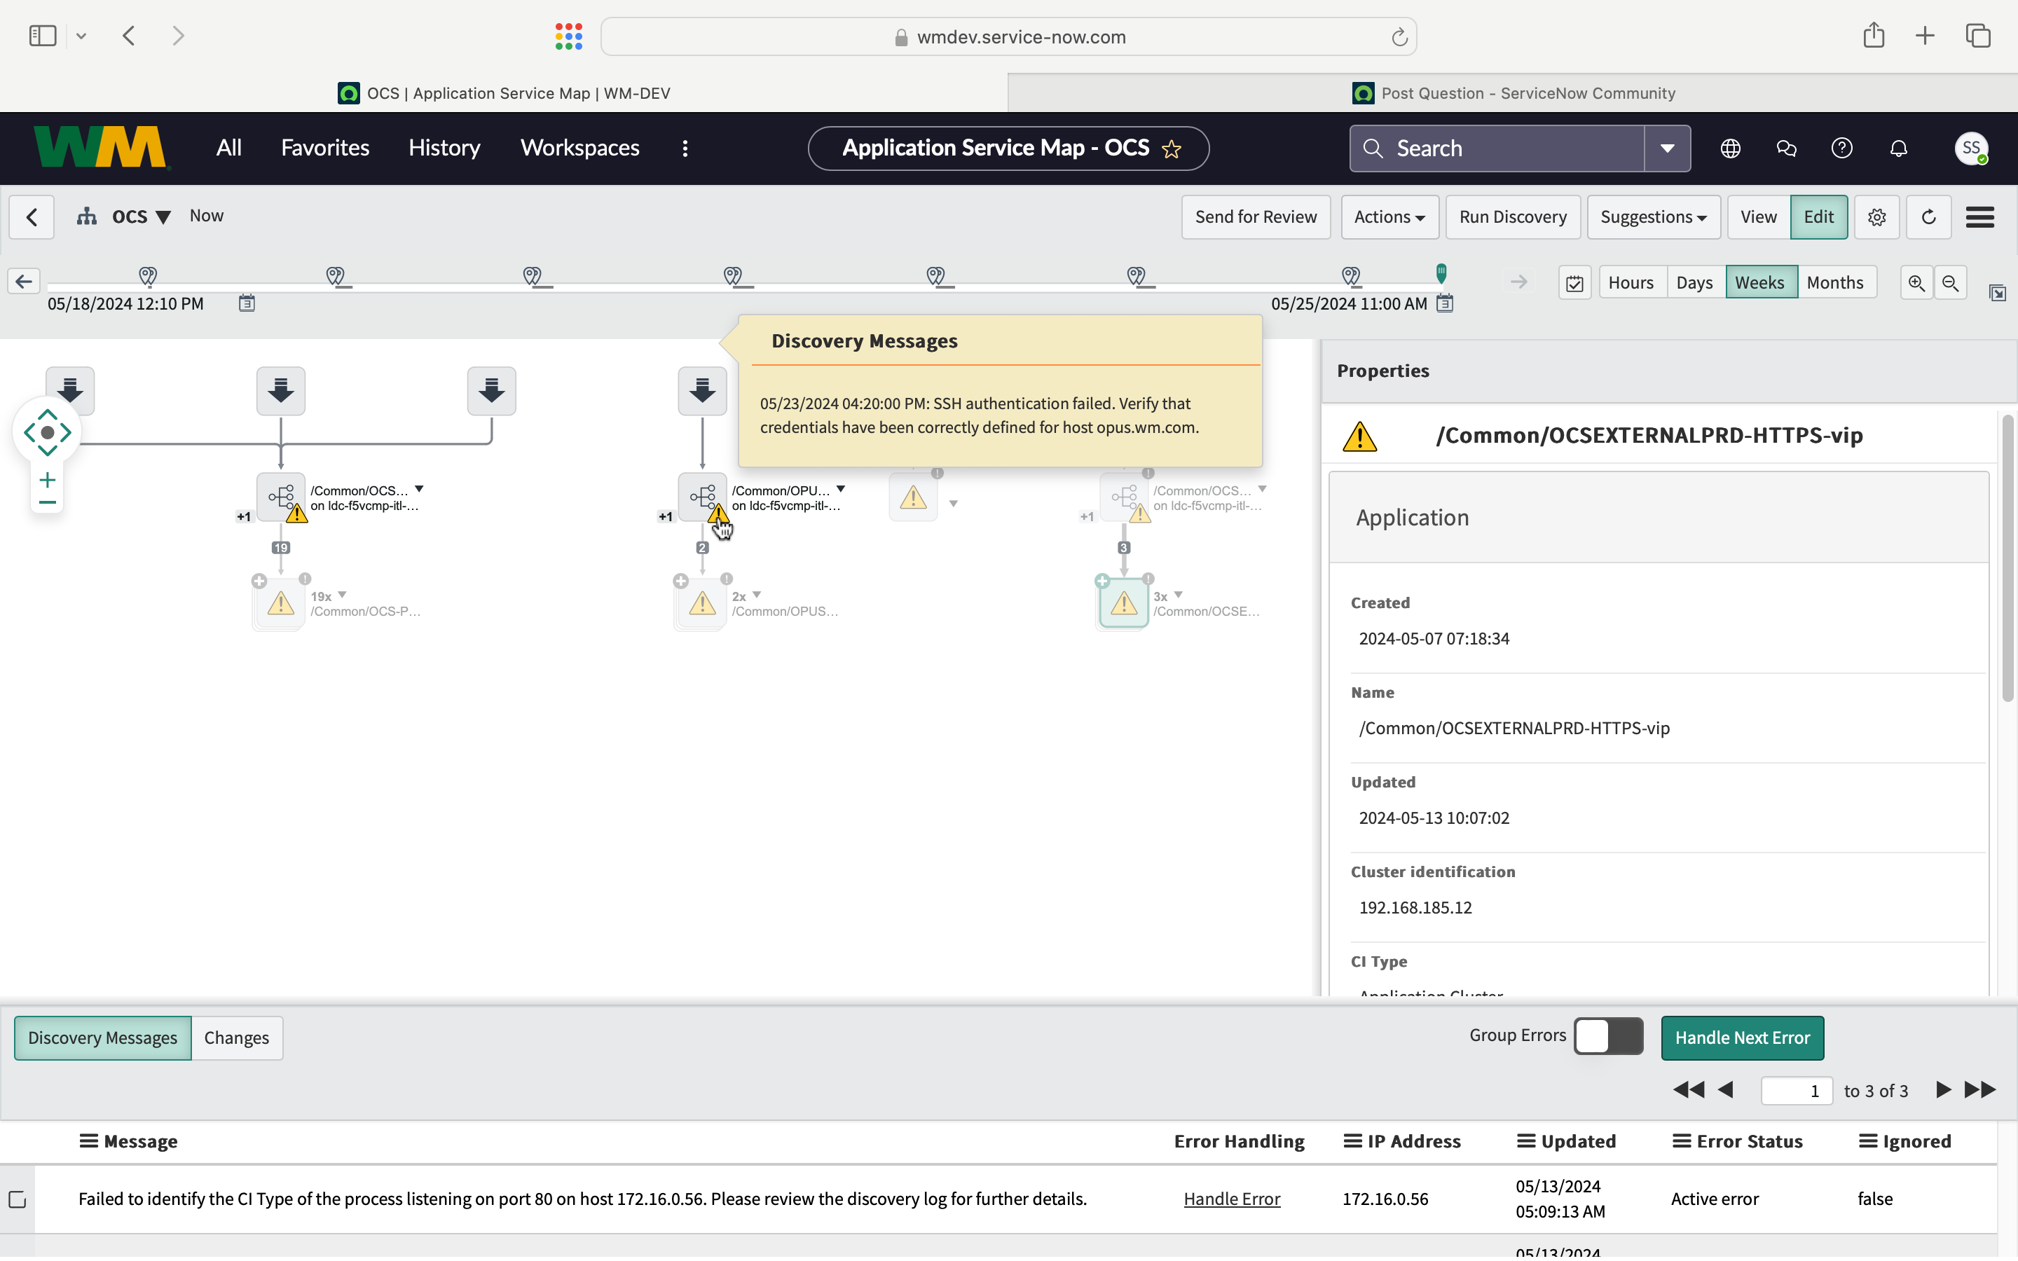This screenshot has width=2018, height=1261.
Task: Open the Suggestions dropdown
Action: pos(1654,217)
